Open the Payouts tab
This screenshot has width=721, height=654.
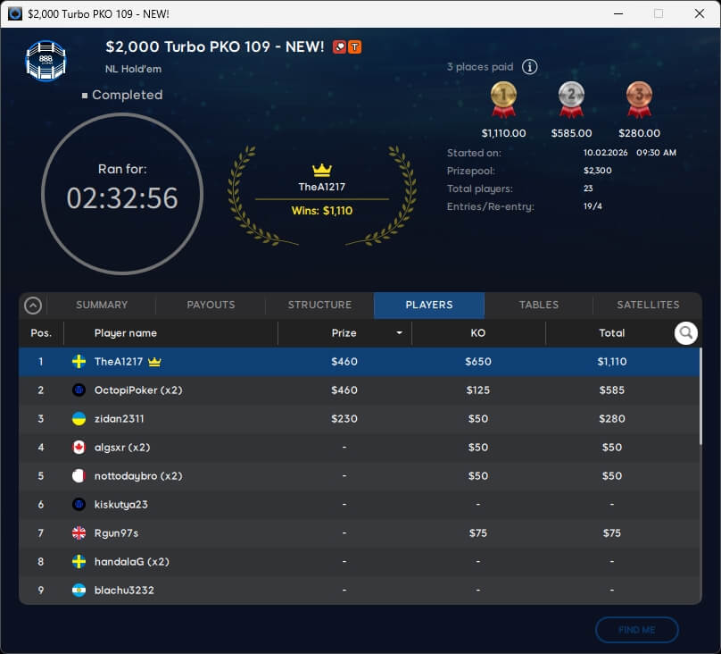(211, 305)
